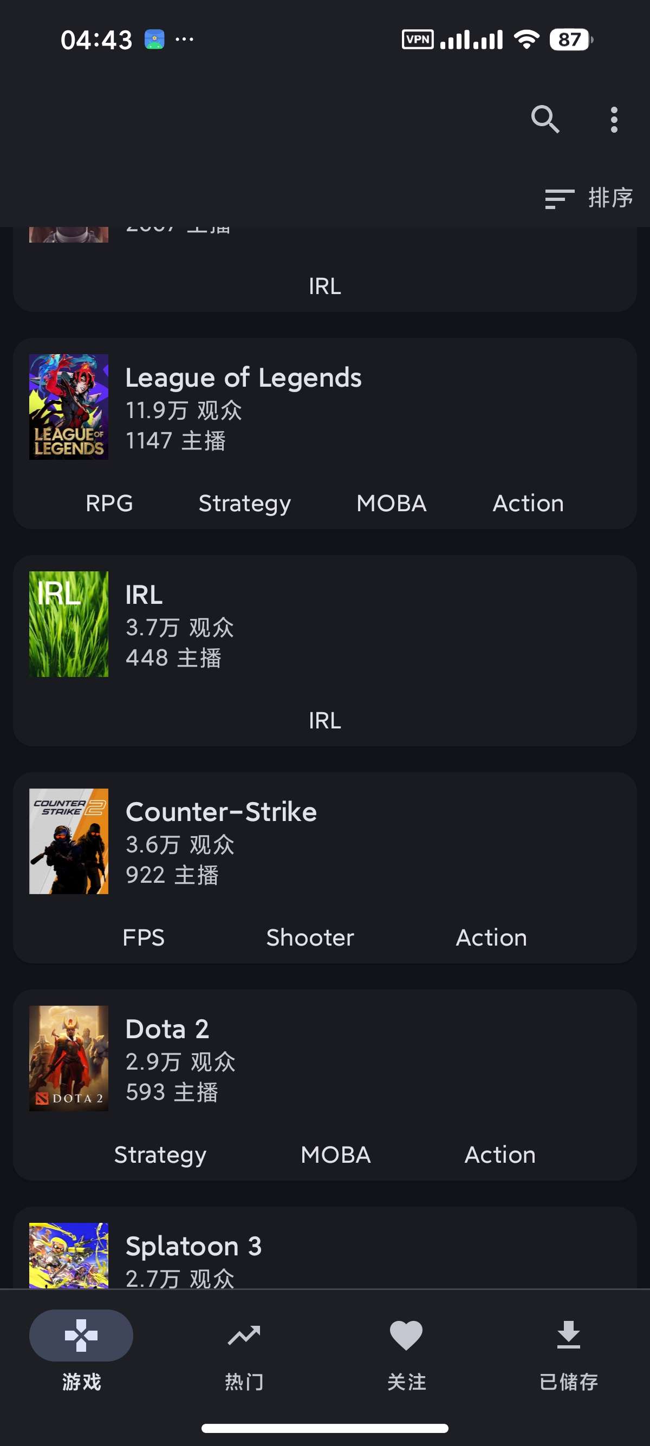650x1446 pixels.
Task: Tap the VPN status bar indicator
Action: pos(418,40)
